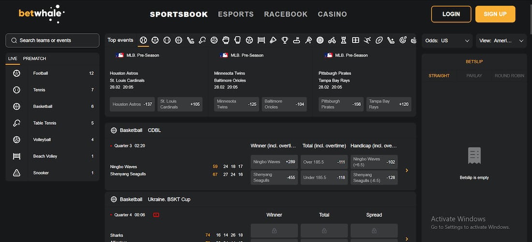The width and height of the screenshot is (532, 242).
Task: Open table tennis paddle icon in Top events bar
Action: [202, 40]
